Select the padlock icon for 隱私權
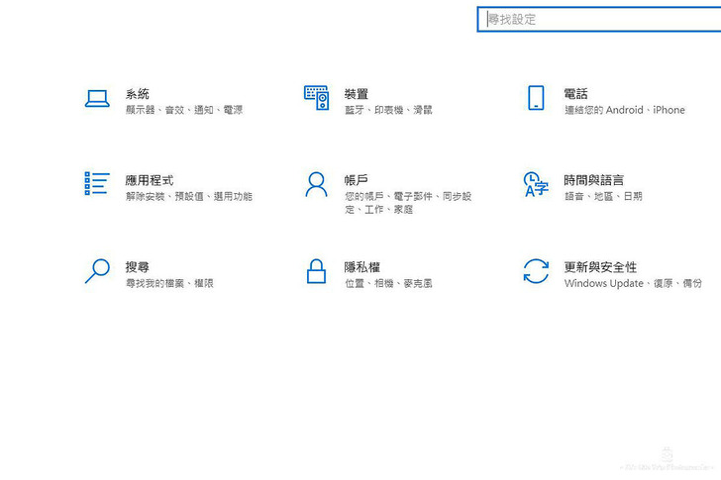The height and width of the screenshot is (480, 721). 316,271
